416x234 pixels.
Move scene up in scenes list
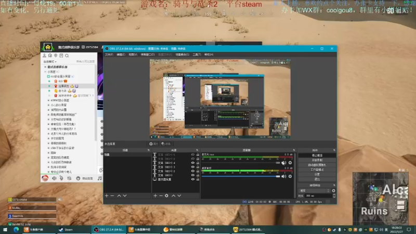(x=119, y=196)
